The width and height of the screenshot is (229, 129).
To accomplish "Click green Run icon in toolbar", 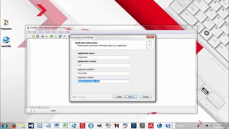I will [52, 36].
